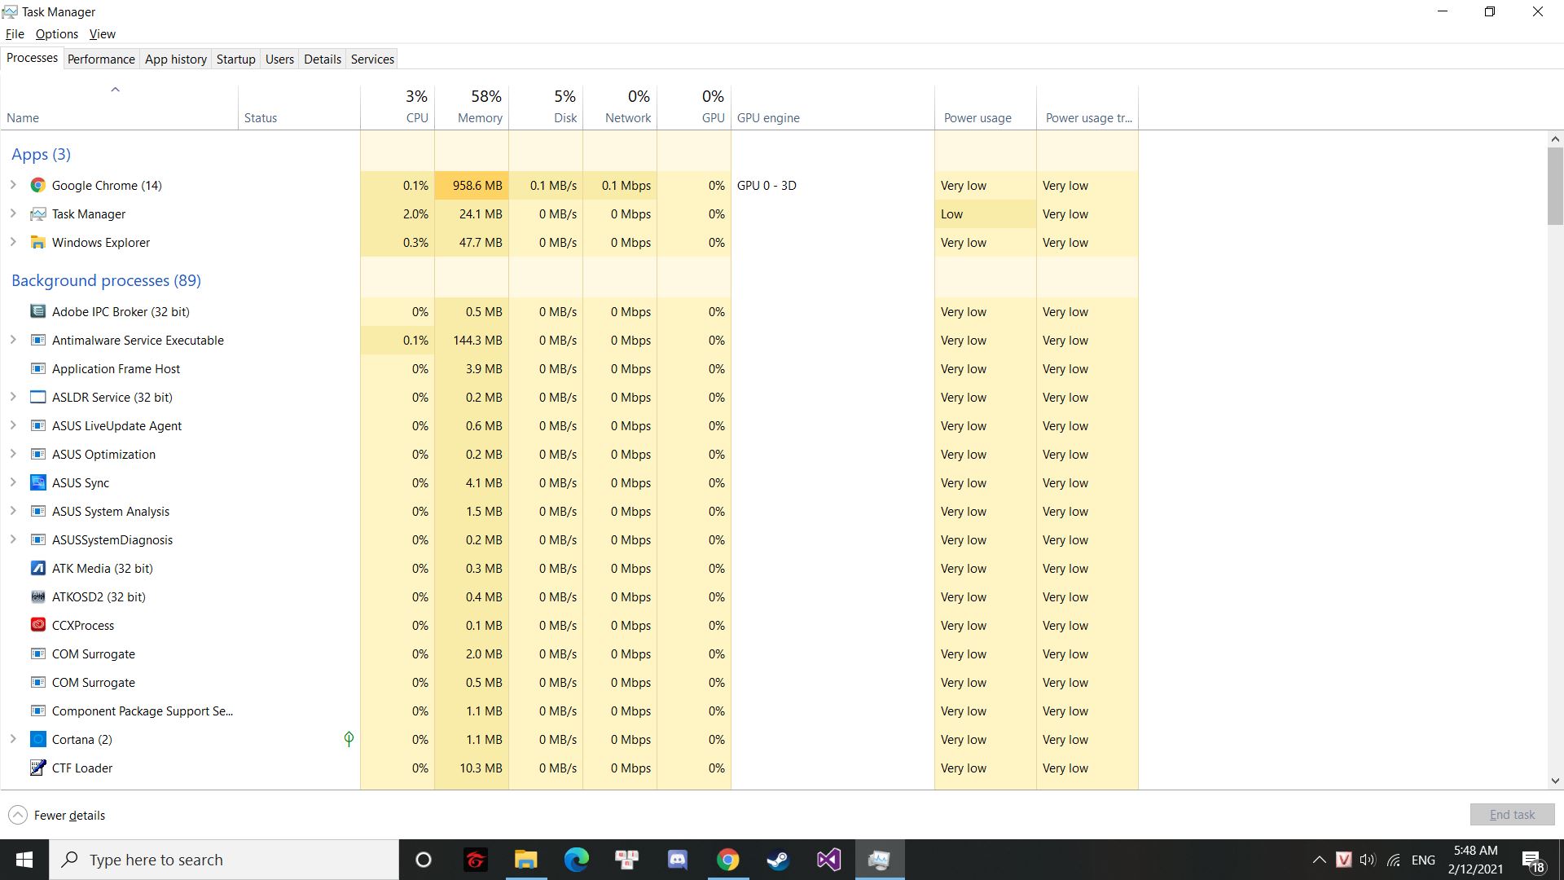
Task: Expand the Google Chrome process group
Action: click(x=13, y=185)
